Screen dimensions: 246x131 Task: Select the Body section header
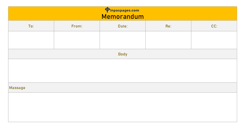click(123, 54)
